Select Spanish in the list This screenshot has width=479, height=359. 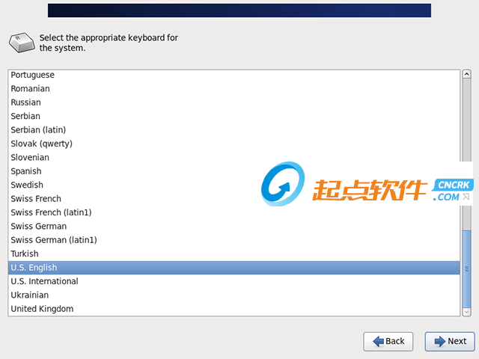pyautogui.click(x=234, y=171)
